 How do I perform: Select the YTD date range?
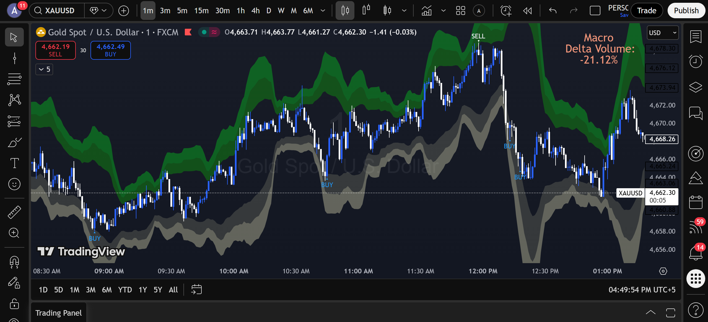coord(125,290)
